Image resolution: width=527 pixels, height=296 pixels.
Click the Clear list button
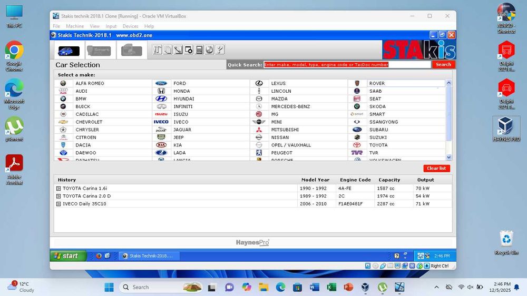tap(436, 169)
